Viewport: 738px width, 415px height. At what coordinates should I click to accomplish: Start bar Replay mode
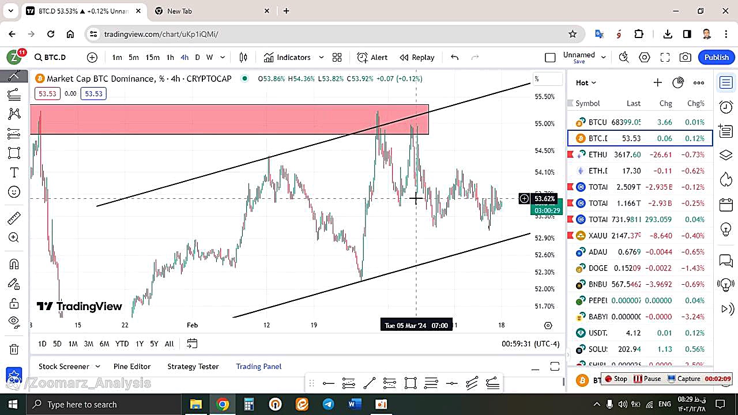[x=417, y=57]
